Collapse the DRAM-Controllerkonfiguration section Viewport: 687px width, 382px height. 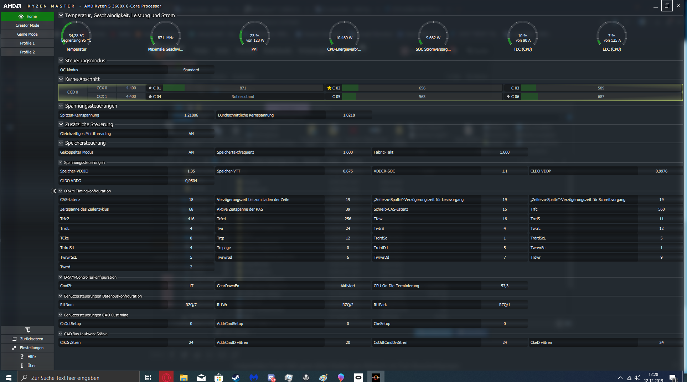click(x=61, y=277)
